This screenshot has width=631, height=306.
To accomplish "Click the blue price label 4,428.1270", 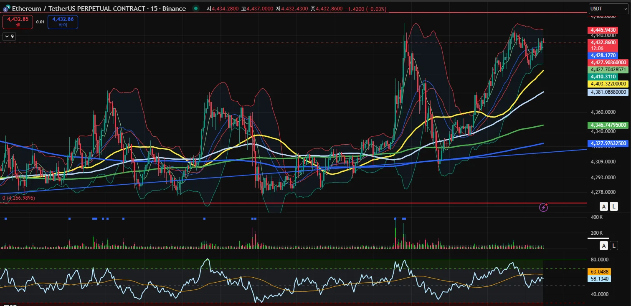I will click(x=603, y=55).
